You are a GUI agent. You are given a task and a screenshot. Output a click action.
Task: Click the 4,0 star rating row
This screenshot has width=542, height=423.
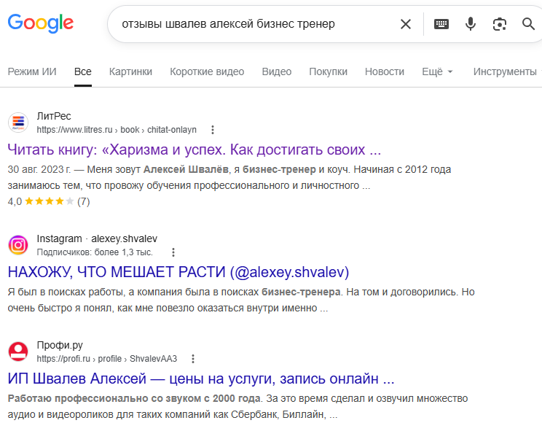49,201
